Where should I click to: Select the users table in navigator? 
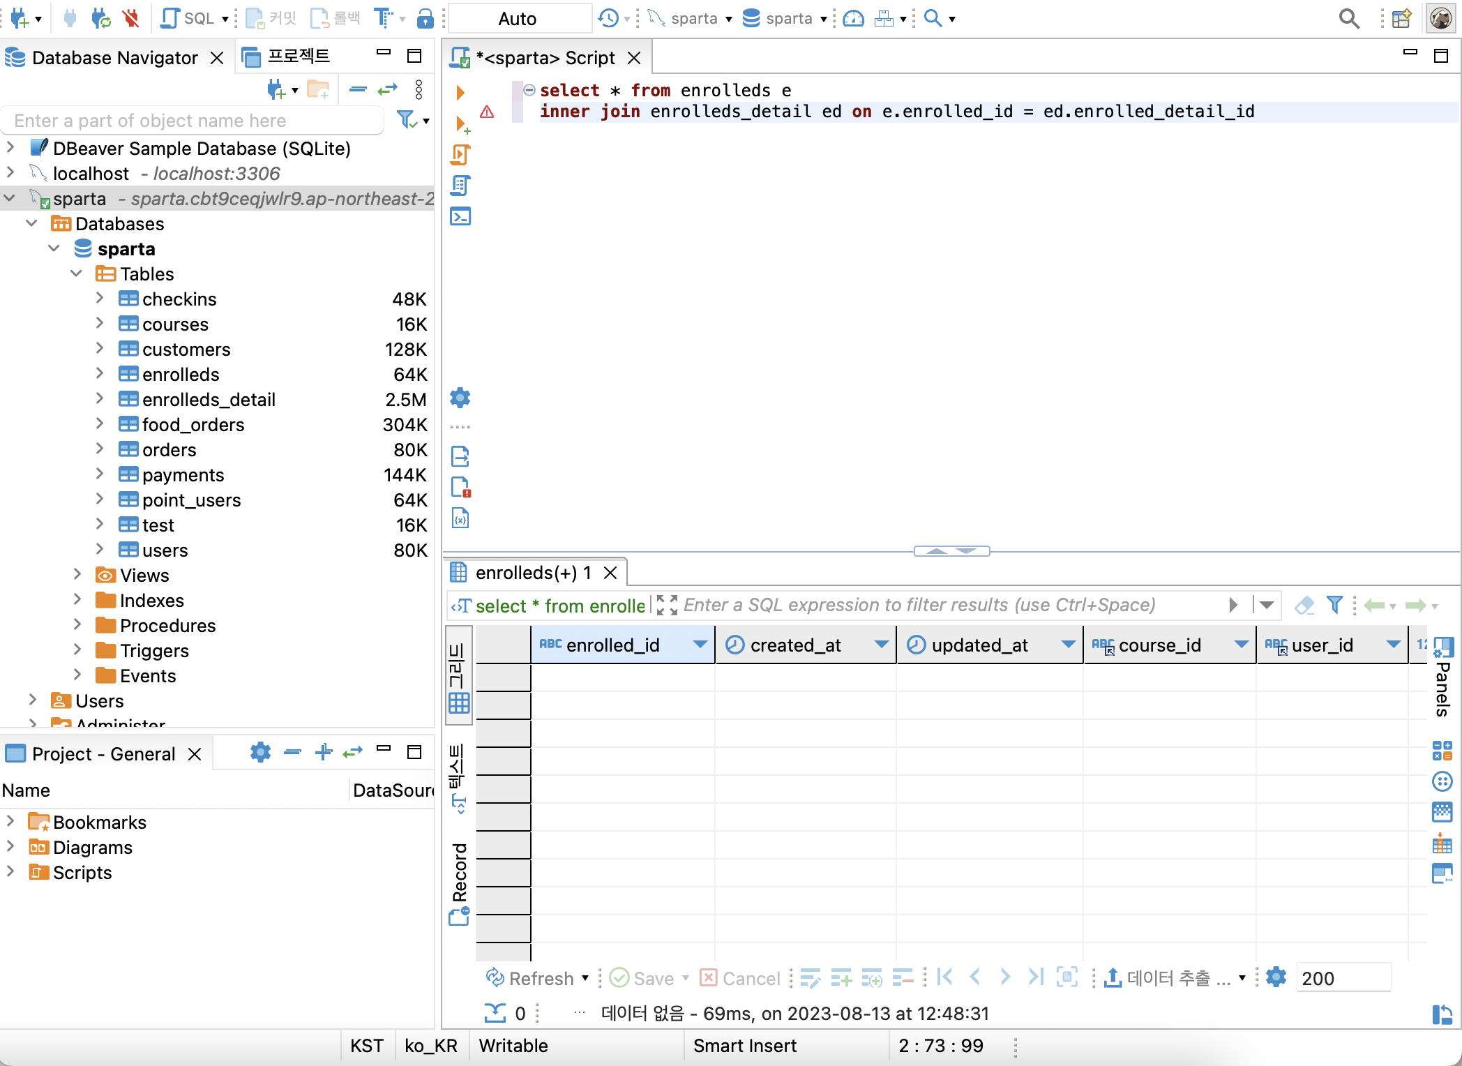point(165,550)
